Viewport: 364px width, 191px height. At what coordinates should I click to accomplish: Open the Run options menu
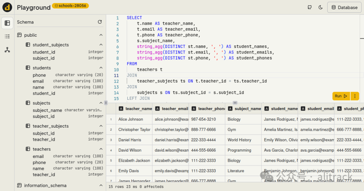[354, 96]
